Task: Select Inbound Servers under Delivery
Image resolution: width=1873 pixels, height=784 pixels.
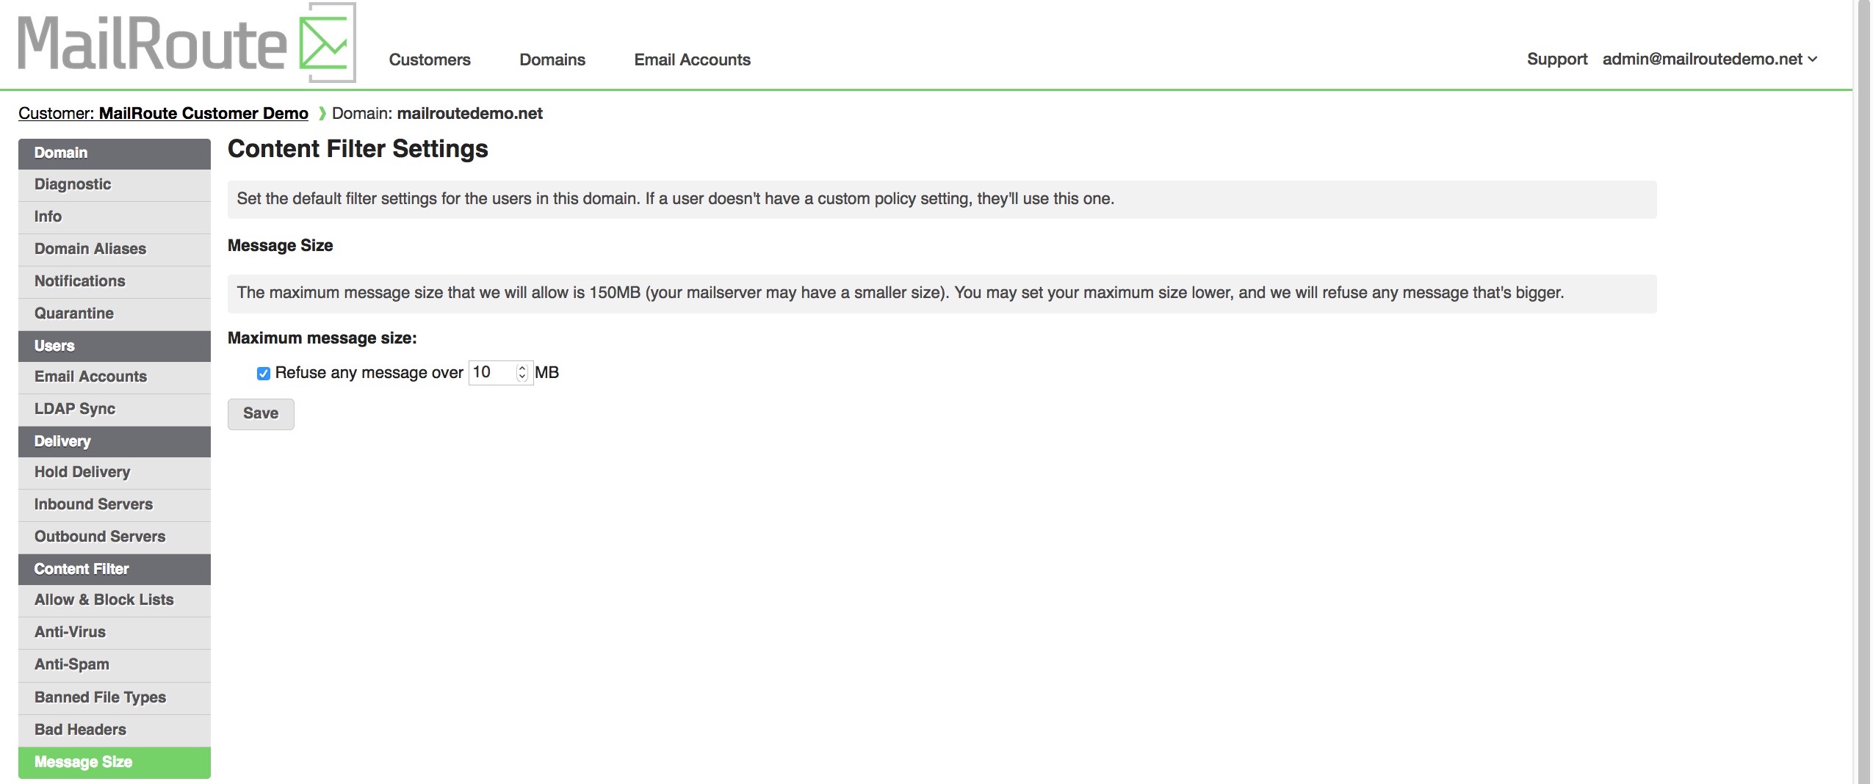Action: click(115, 505)
